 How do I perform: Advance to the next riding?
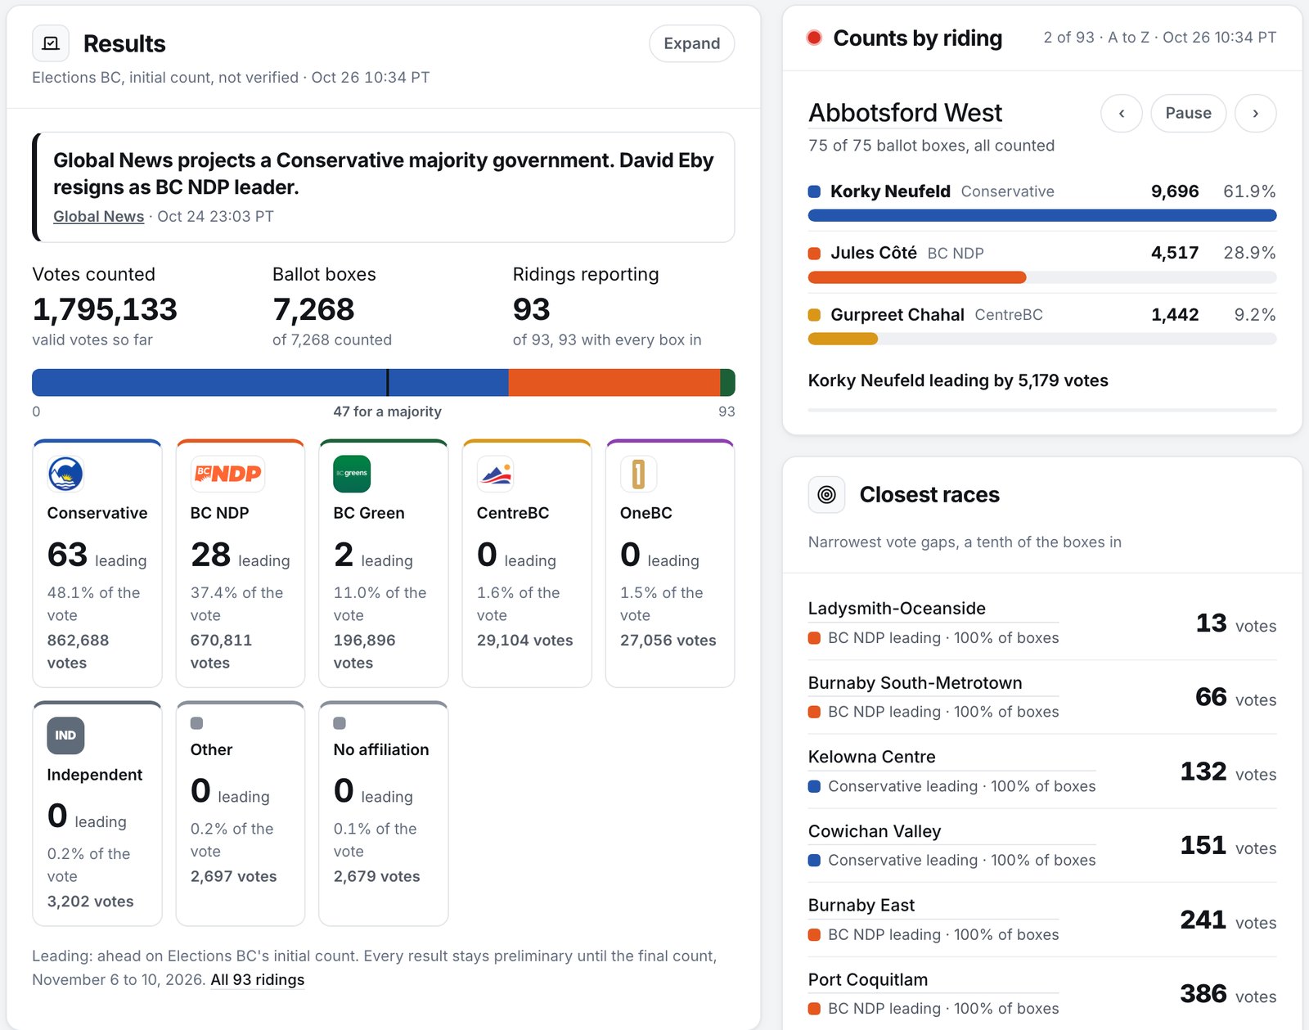1256,113
